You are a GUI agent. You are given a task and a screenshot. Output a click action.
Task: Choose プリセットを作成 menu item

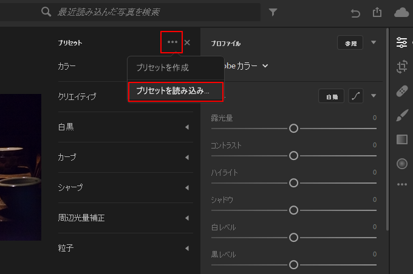tap(176, 68)
